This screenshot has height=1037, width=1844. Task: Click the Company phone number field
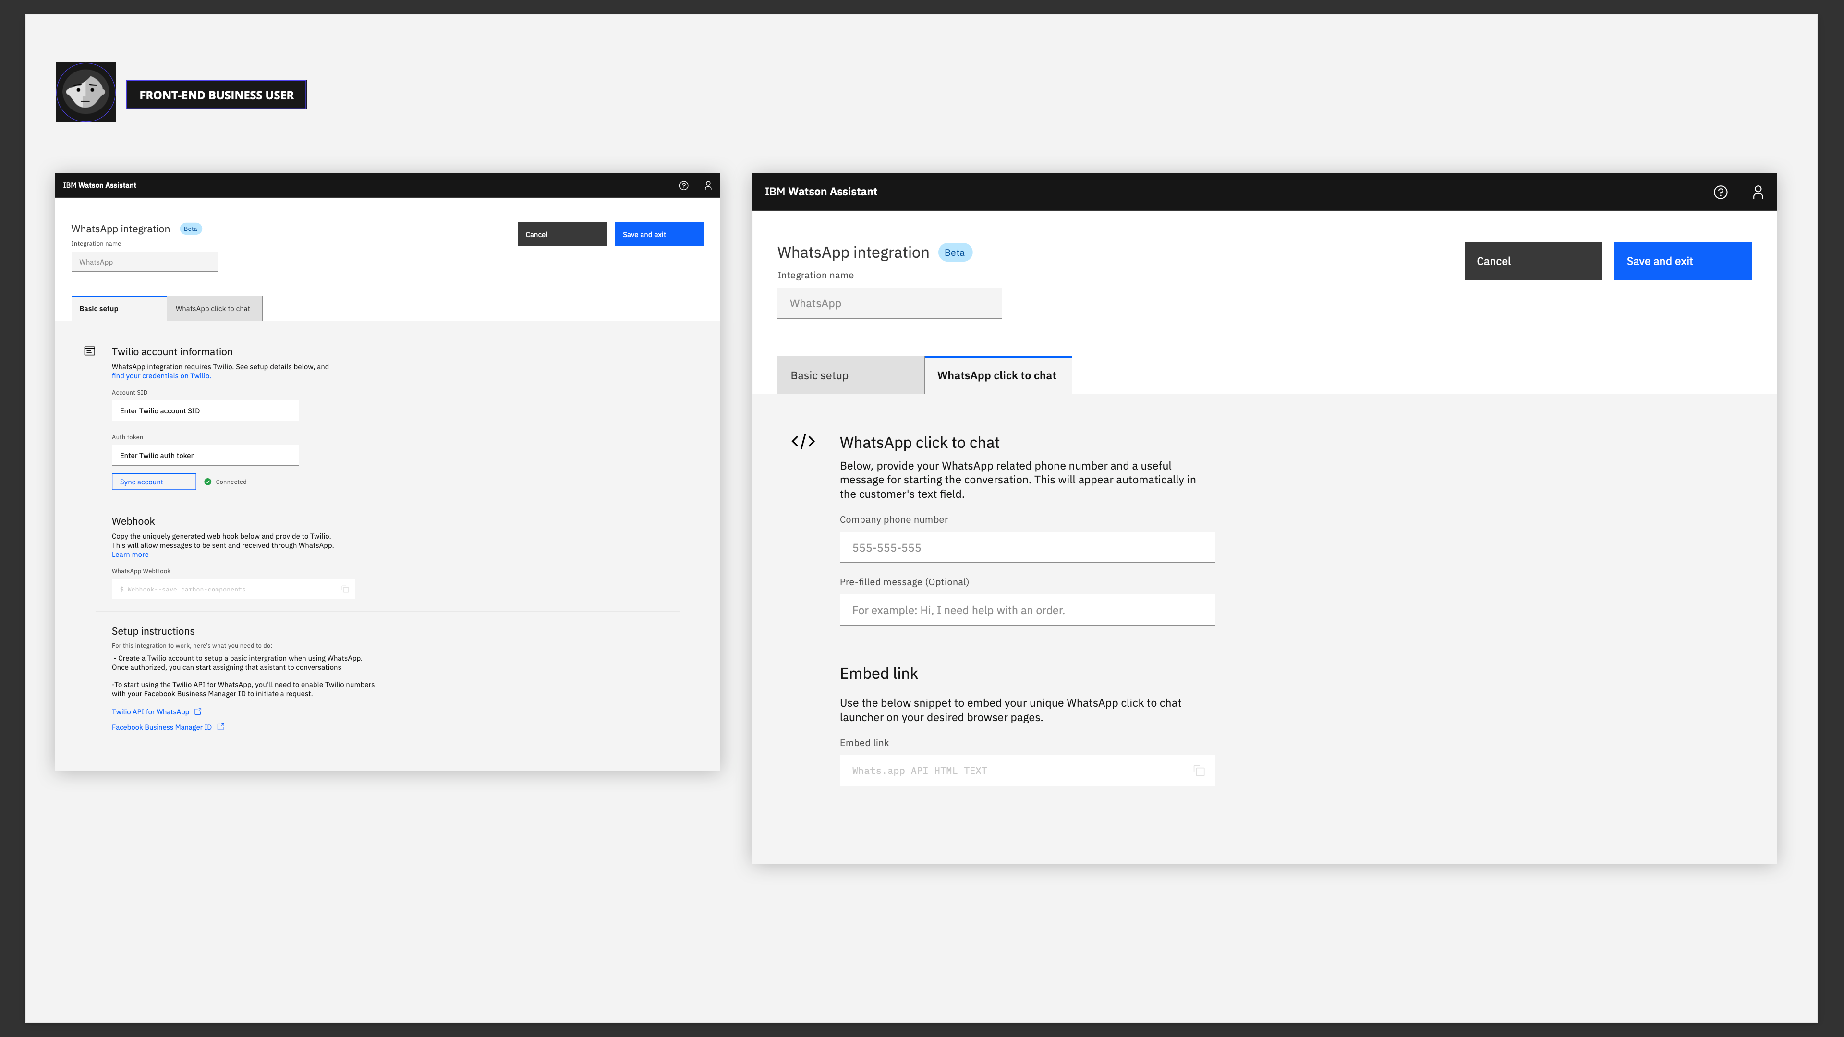tap(1027, 547)
